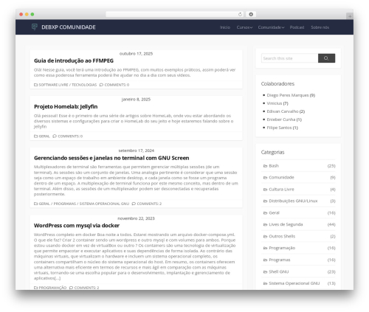Click folder icon beside Geral category

pyautogui.click(x=265, y=213)
